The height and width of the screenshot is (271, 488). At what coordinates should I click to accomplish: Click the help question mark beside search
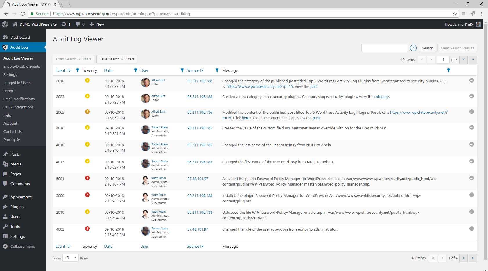pyautogui.click(x=413, y=48)
